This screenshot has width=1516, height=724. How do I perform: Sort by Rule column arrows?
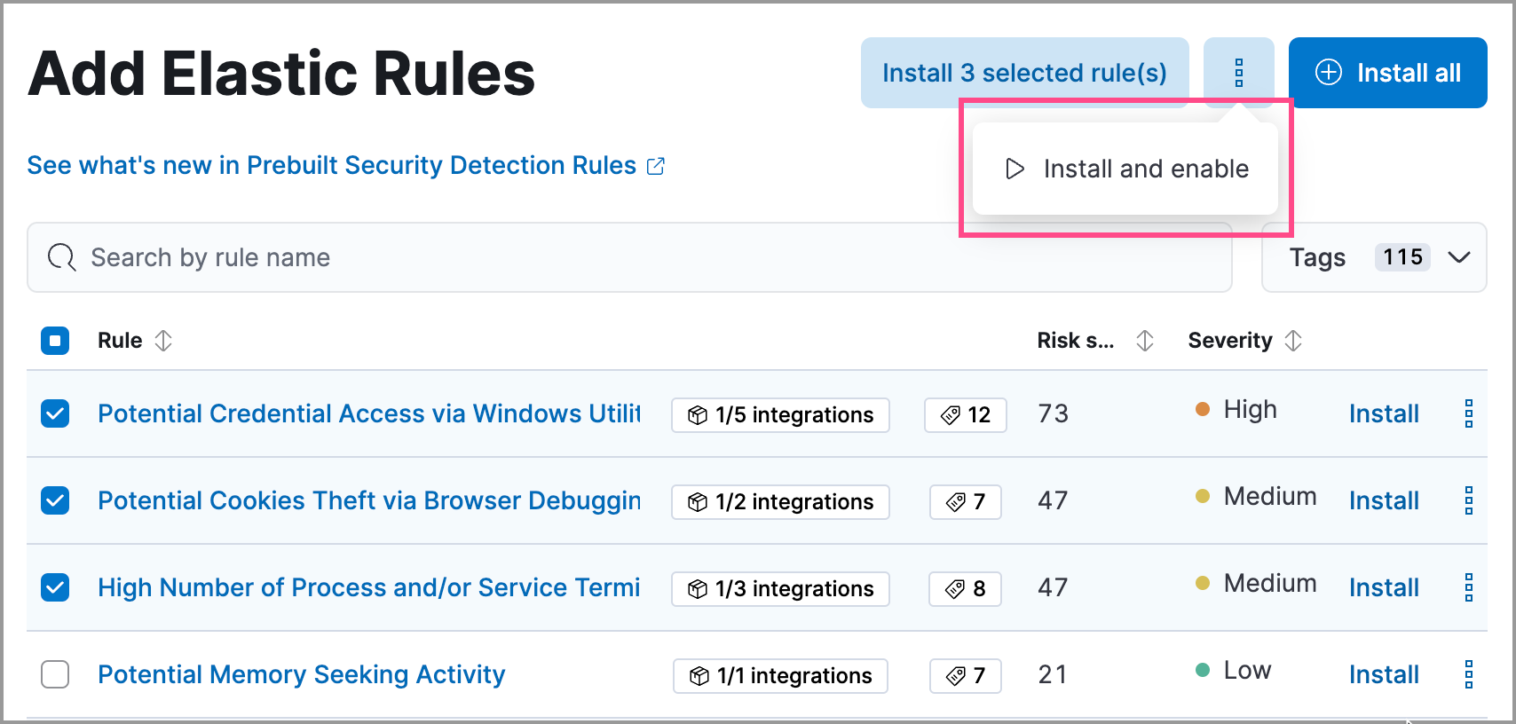coord(163,341)
